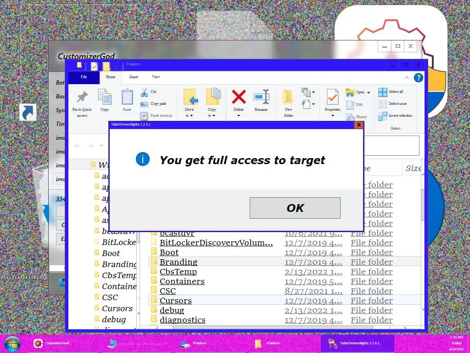Screen dimensions: 470x353
Task: Select BitLockerDiscoveryVolum... folder in file list
Action: tap(216, 243)
